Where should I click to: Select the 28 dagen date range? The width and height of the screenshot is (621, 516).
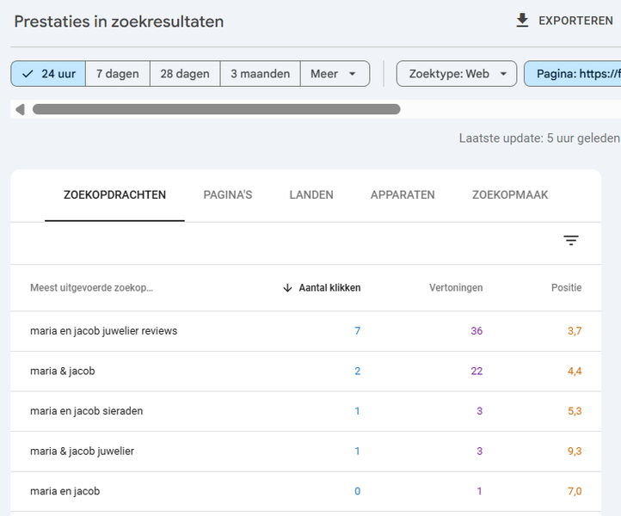pos(185,74)
